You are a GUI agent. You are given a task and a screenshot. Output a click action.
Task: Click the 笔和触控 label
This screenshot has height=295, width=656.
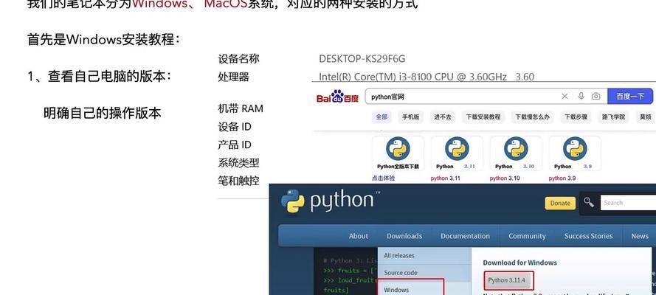point(238,181)
